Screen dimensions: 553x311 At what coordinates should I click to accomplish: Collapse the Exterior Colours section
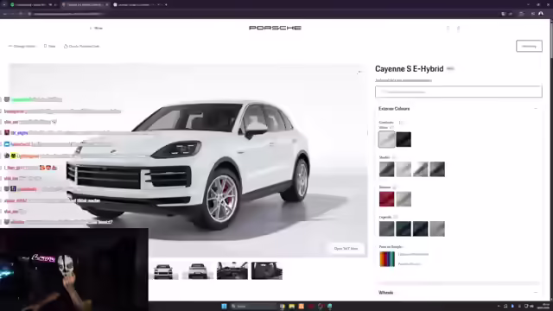point(536,109)
